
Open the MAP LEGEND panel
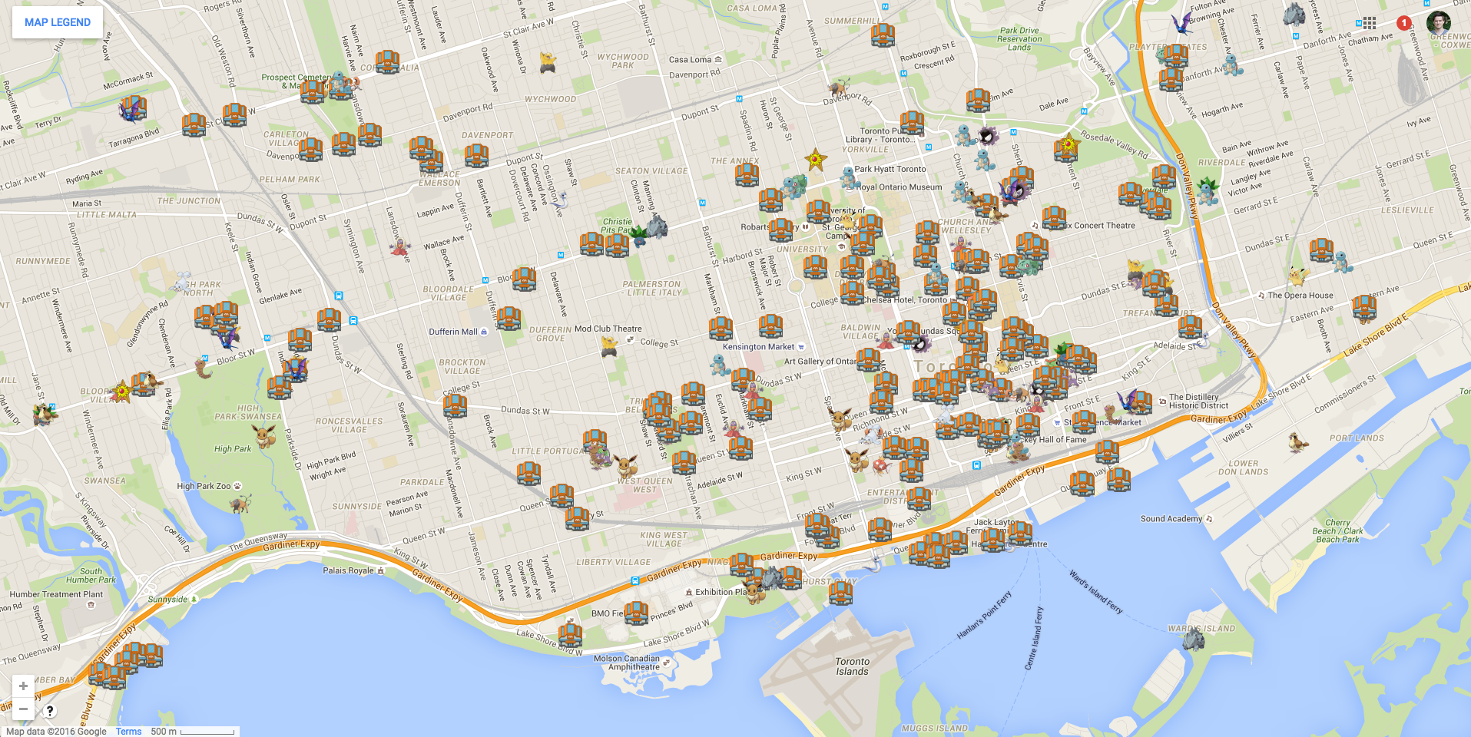point(58,22)
